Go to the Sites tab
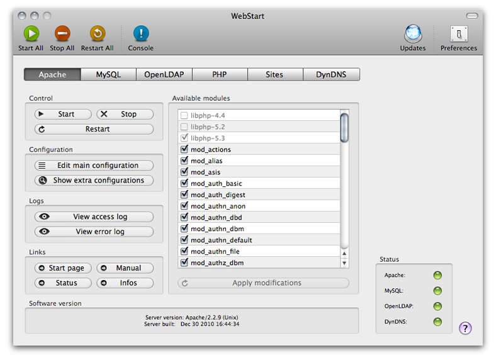Image resolution: width=496 pixels, height=355 pixels. coord(274,74)
